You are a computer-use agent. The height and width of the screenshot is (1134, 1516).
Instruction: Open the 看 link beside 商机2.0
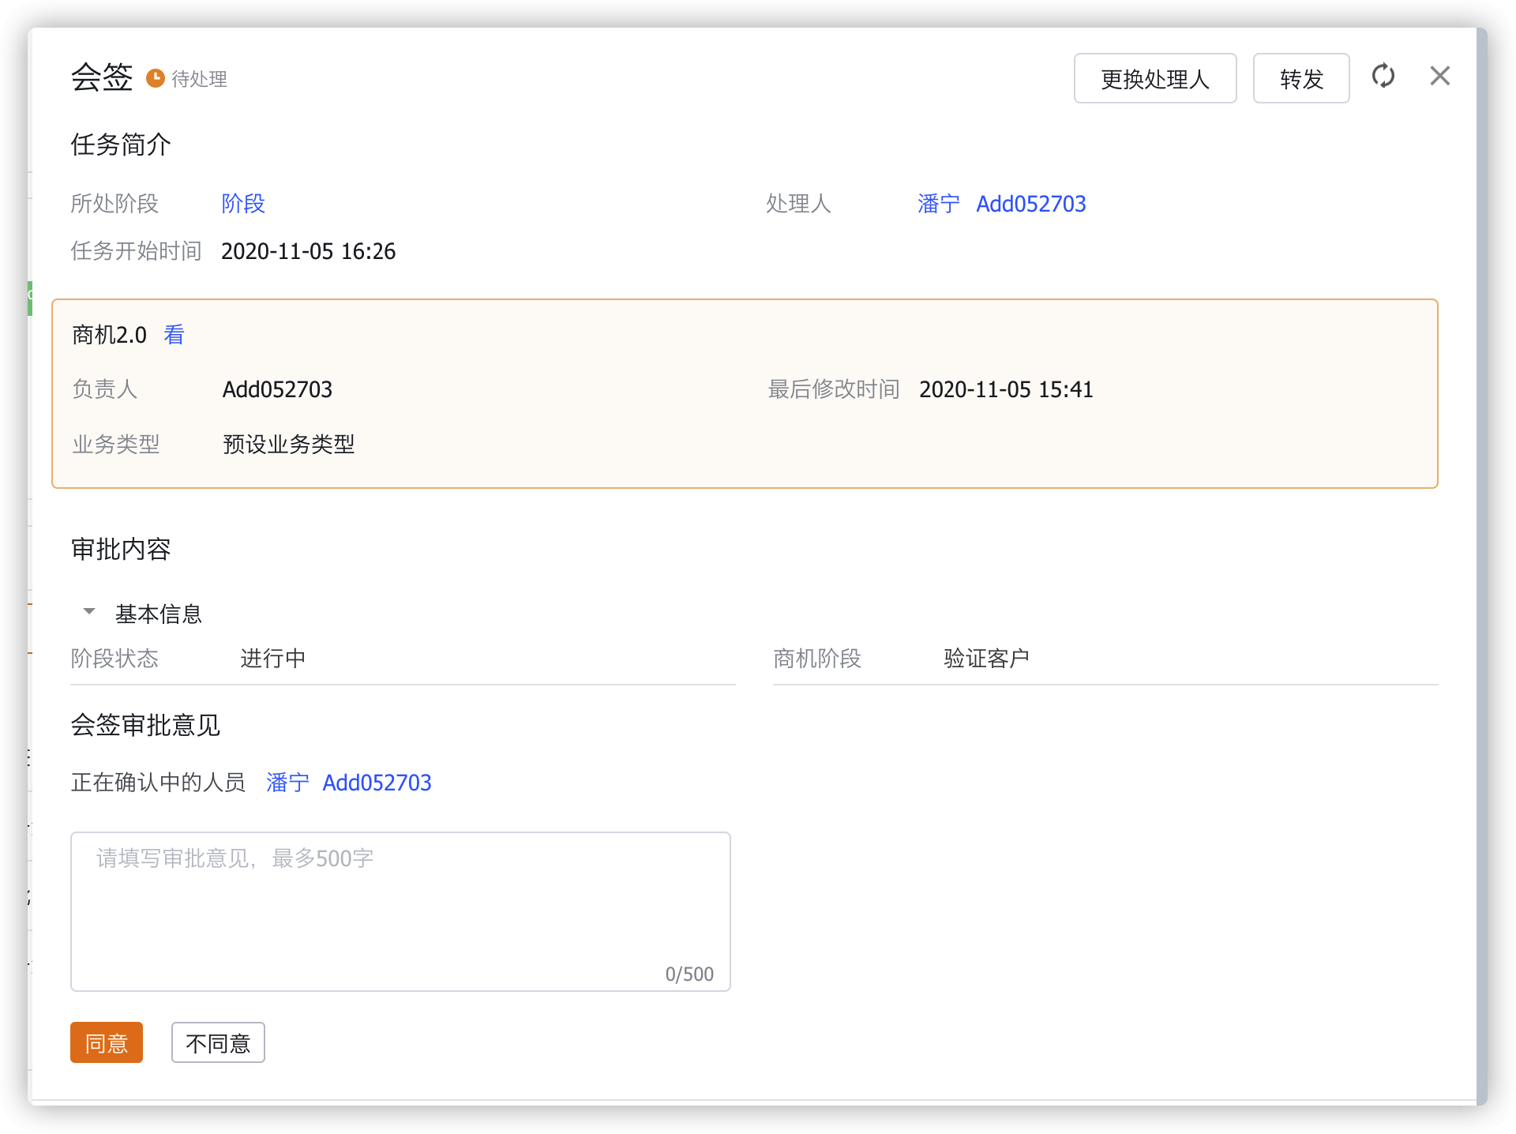point(174,335)
